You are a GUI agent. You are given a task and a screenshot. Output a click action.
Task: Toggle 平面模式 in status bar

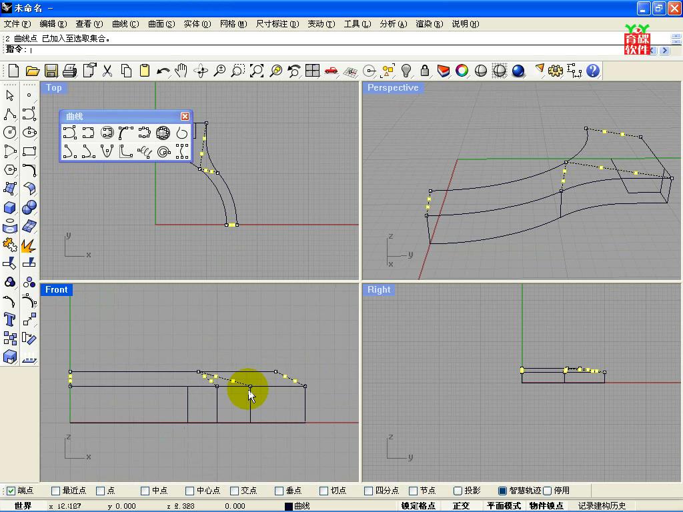tap(504, 505)
